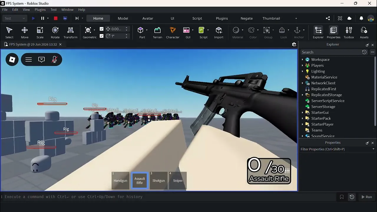Open the Assets panel
377x212 pixels.
[x=364, y=32]
